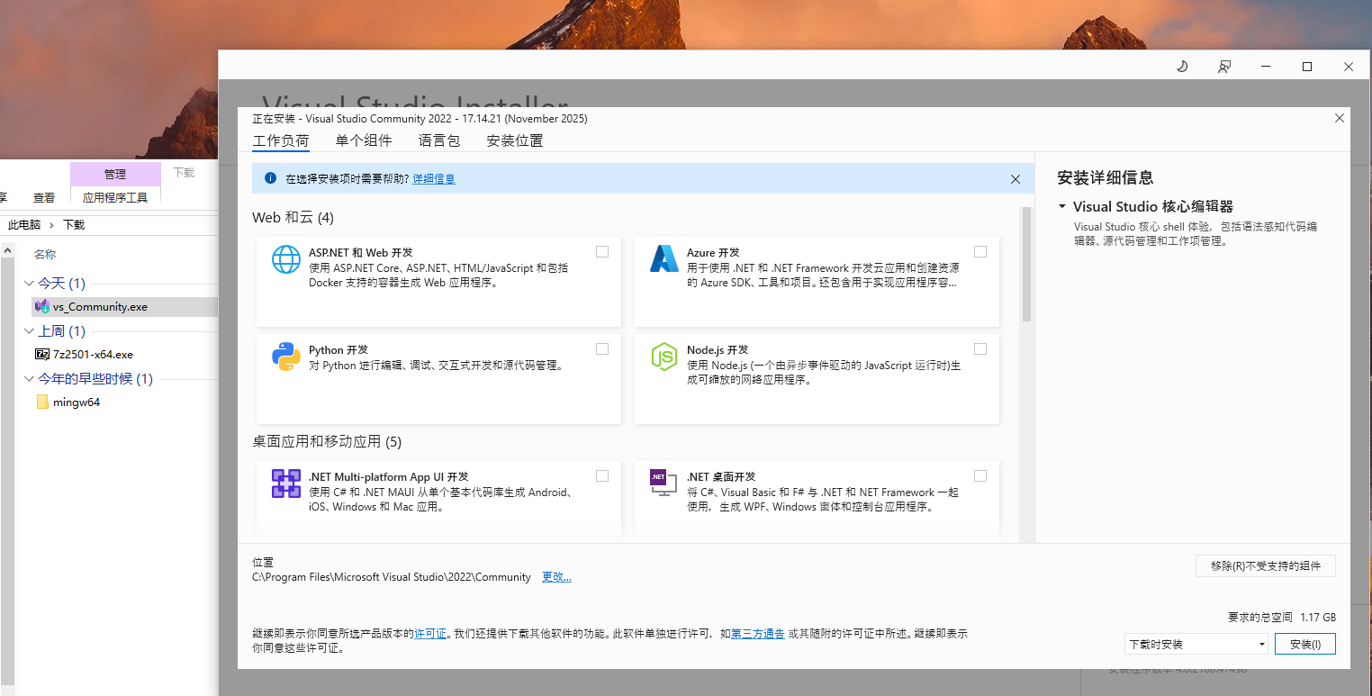Click the Node.js 开发 workload title

[x=718, y=350]
